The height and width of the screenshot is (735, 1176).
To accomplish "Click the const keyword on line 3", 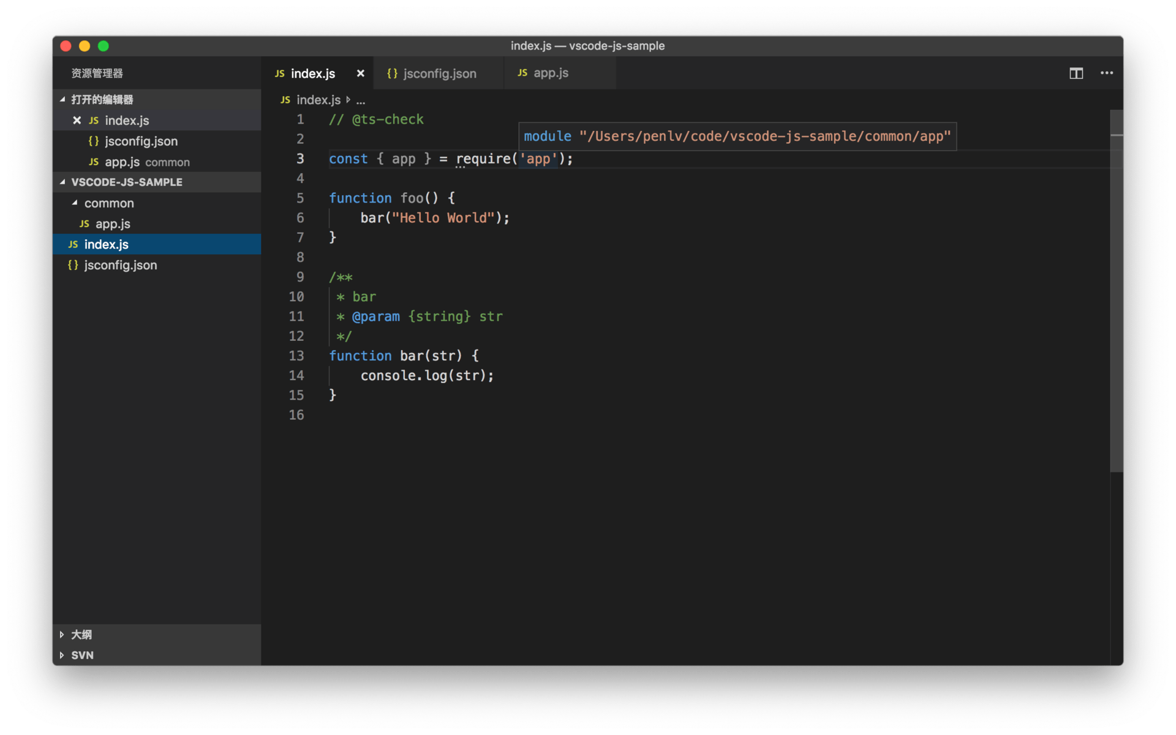I will (x=349, y=159).
